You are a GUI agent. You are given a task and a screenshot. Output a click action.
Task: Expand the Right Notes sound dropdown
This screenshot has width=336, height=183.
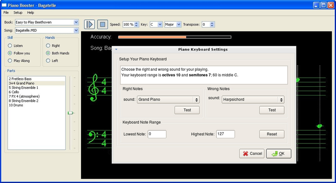point(196,100)
